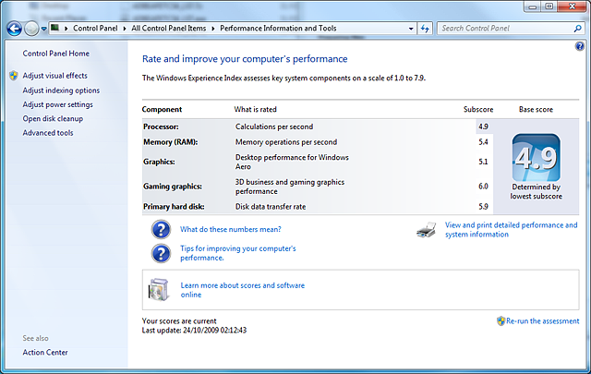
Task: Open Adjust indexing options
Action: coord(61,90)
